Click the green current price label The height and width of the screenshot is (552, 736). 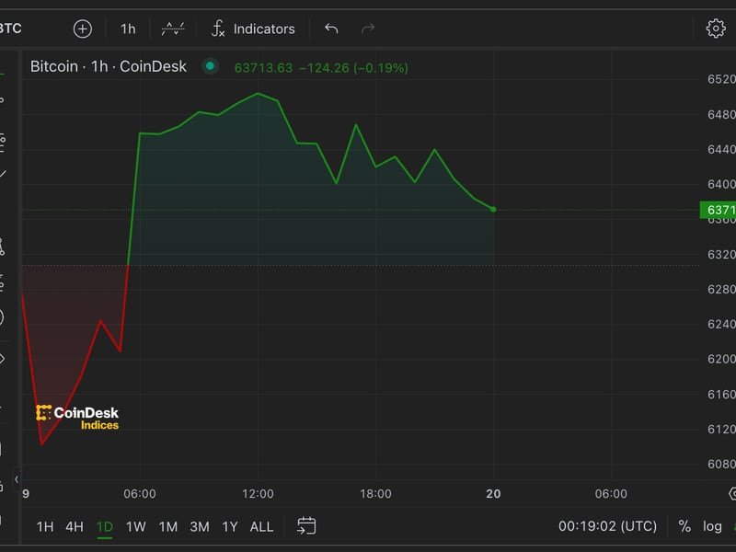click(718, 210)
